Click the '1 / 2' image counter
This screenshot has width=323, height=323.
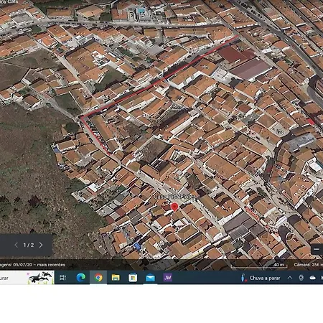click(29, 245)
